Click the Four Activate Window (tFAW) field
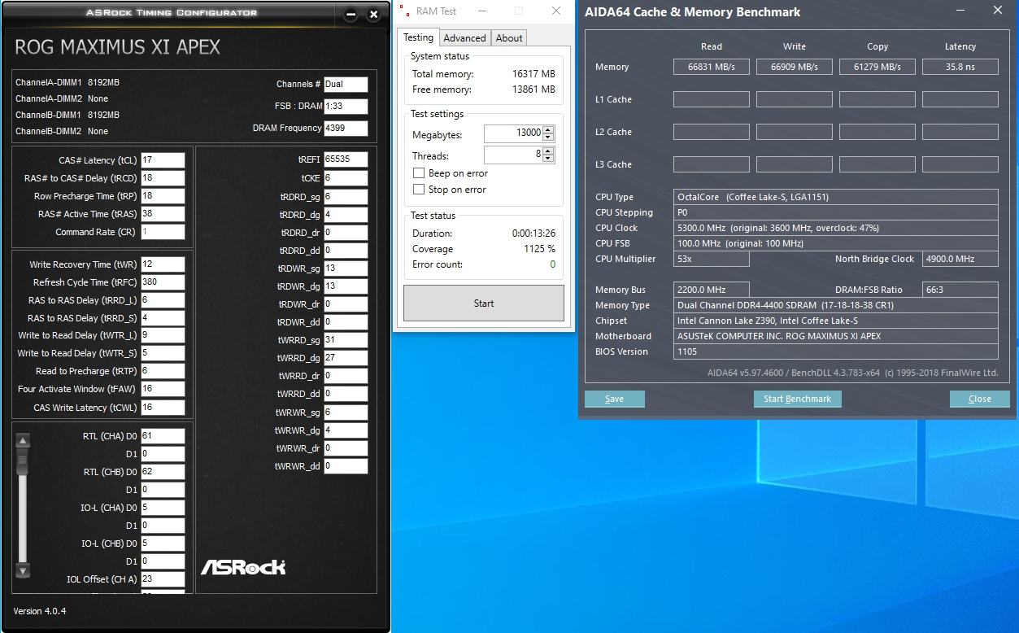Viewport: 1019px width, 633px height. (x=163, y=389)
